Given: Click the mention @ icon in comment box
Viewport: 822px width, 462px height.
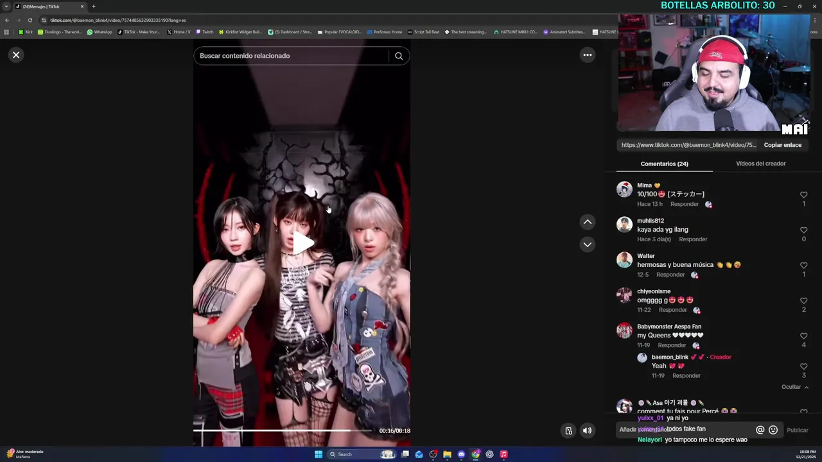Looking at the screenshot, I should tap(760, 430).
